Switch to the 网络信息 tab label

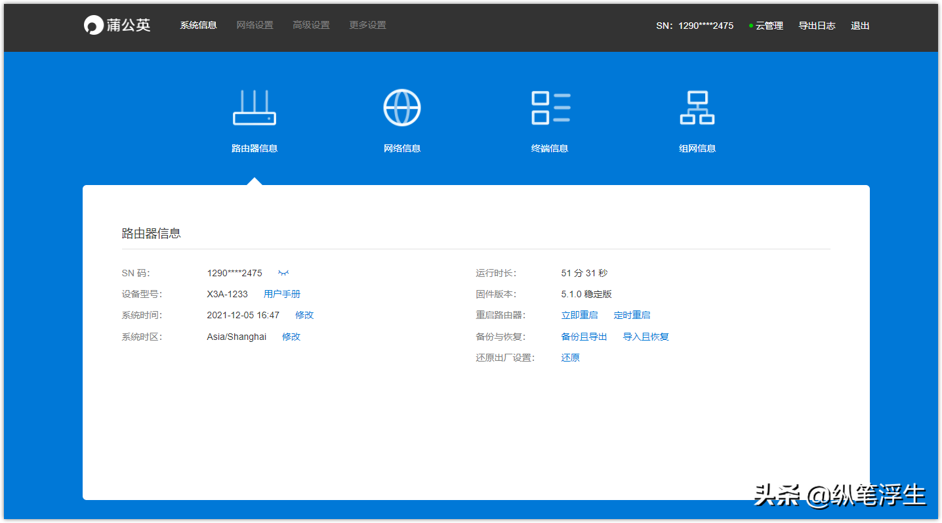coord(402,148)
